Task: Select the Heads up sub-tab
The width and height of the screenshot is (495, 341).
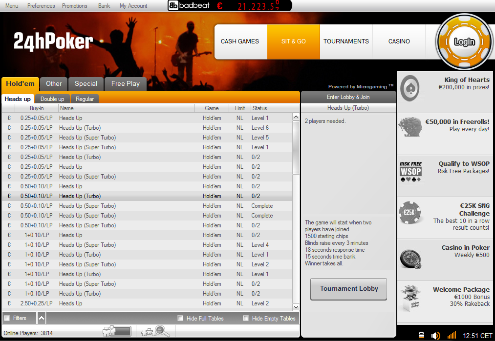Action: [x=18, y=99]
